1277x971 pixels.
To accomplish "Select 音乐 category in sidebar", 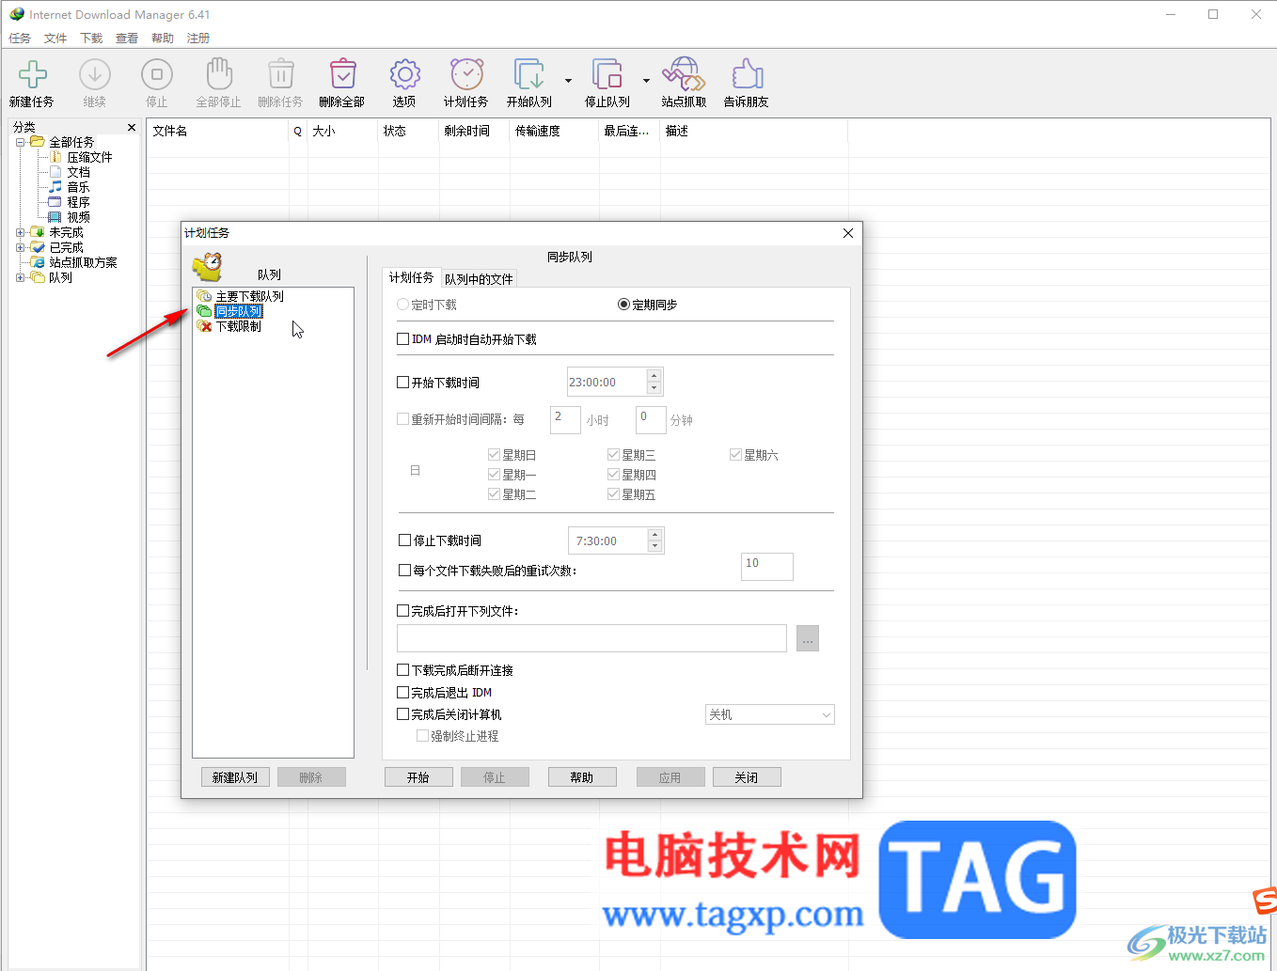I will 78,187.
